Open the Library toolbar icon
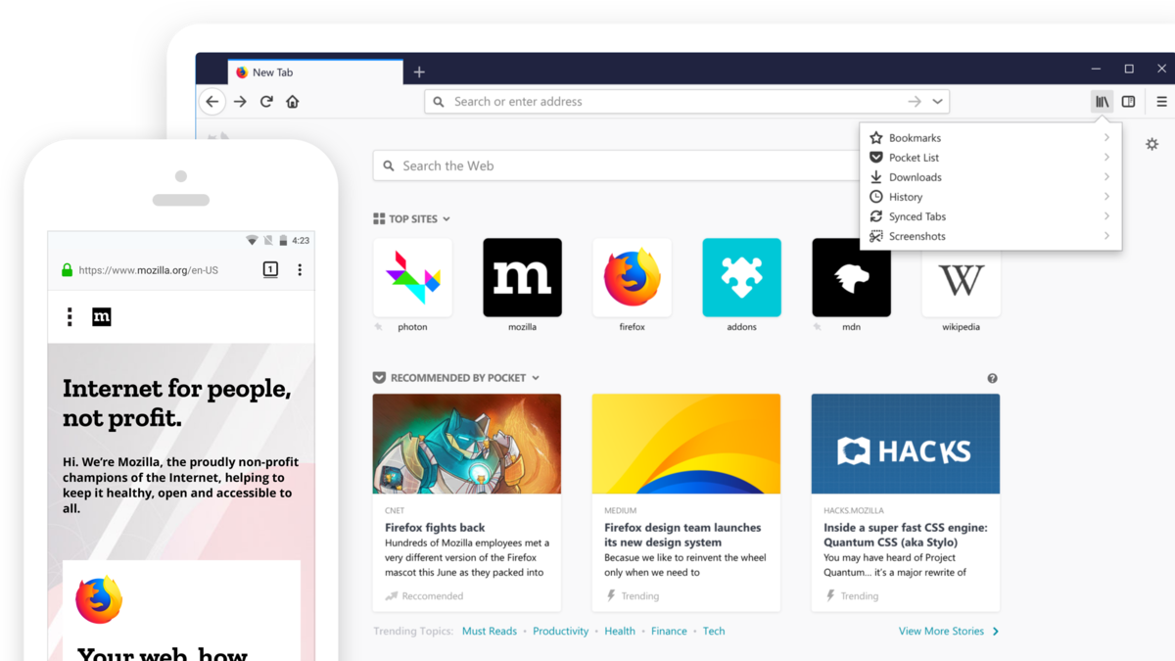The image size is (1175, 661). point(1103,102)
